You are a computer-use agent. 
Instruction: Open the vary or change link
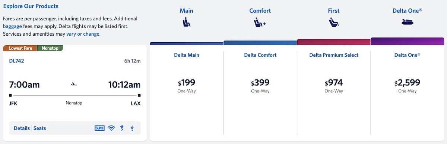(83, 34)
